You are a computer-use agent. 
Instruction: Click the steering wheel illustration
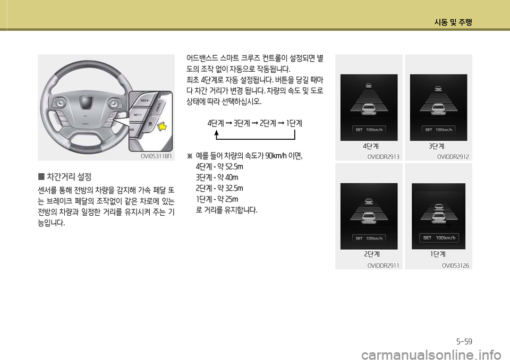coord(106,107)
